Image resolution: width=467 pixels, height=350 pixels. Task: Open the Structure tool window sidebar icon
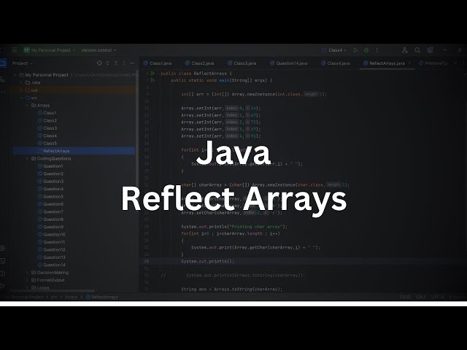click(2, 79)
